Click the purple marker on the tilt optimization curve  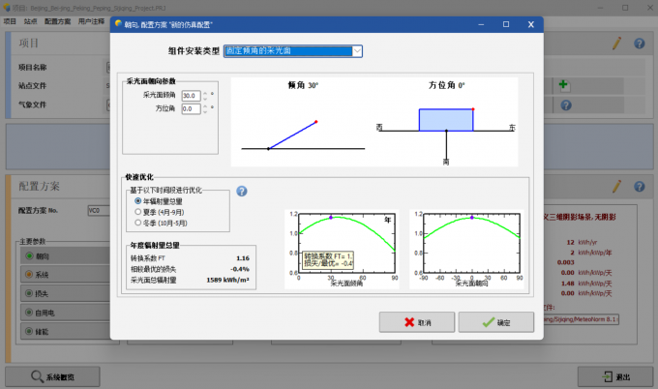coord(331,218)
